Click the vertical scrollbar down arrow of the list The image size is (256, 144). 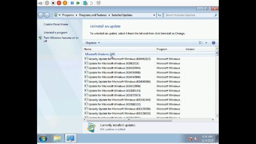tap(217, 116)
